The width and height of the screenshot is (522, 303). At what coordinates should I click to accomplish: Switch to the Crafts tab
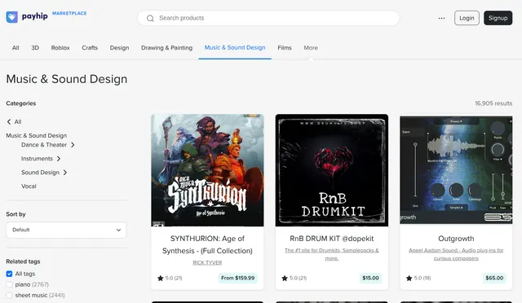coord(90,48)
